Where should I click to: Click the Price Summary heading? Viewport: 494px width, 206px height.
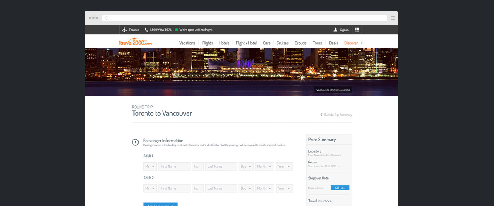tap(322, 140)
